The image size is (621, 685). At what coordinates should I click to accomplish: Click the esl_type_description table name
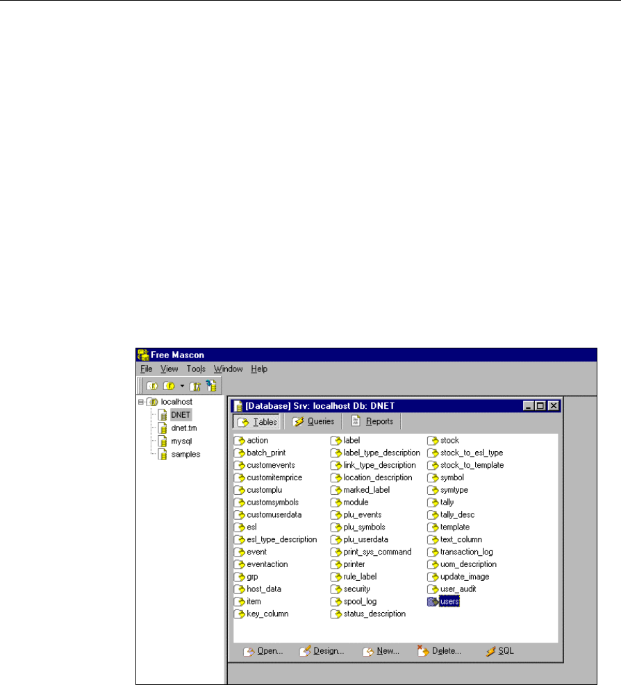281,539
